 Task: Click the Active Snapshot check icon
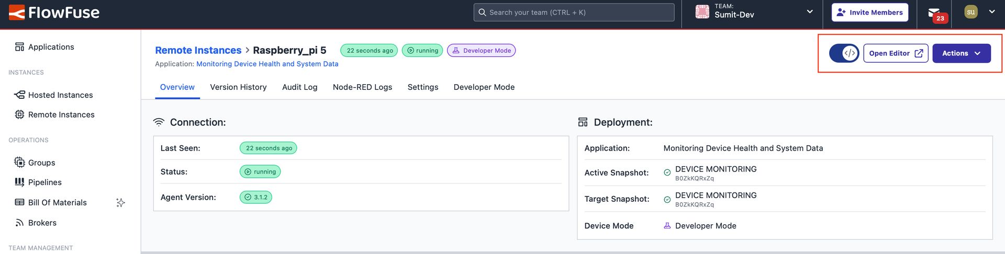pos(667,172)
